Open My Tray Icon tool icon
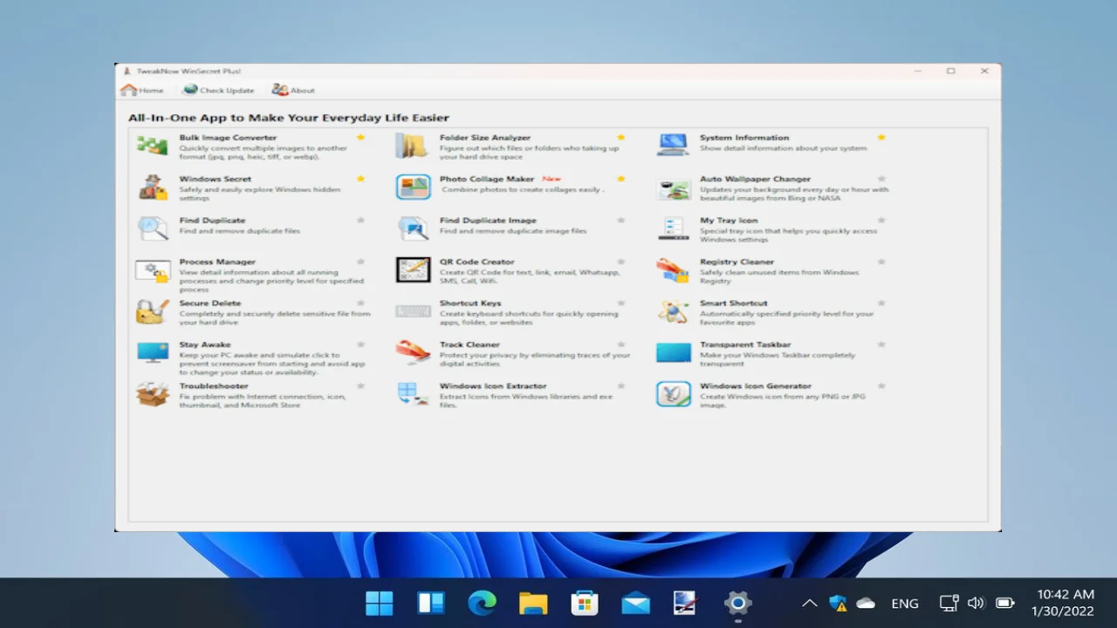Image resolution: width=1117 pixels, height=628 pixels. pyautogui.click(x=673, y=229)
